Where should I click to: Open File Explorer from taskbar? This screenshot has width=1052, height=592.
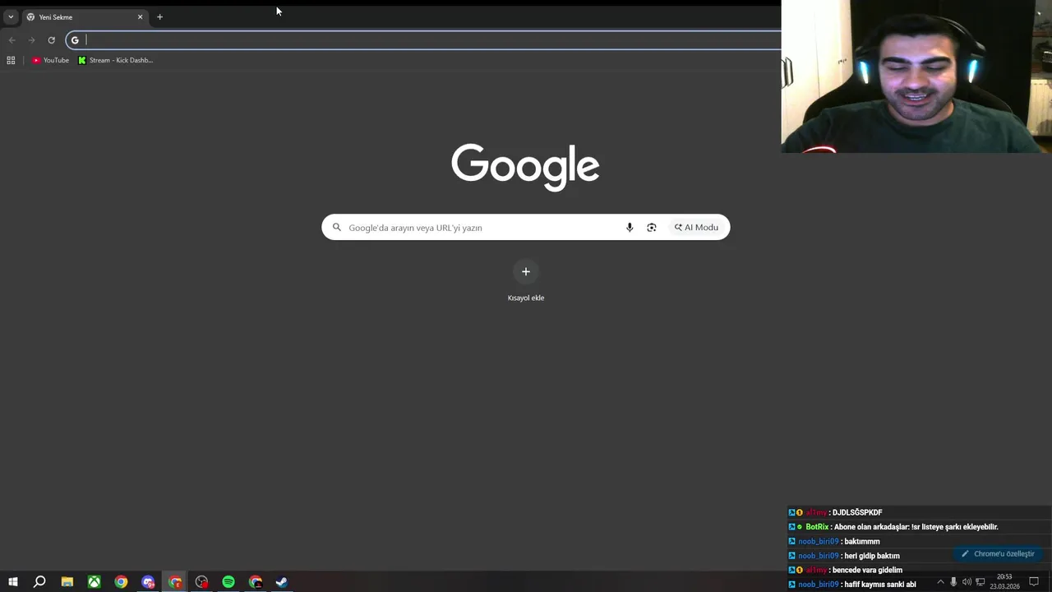pyautogui.click(x=67, y=582)
